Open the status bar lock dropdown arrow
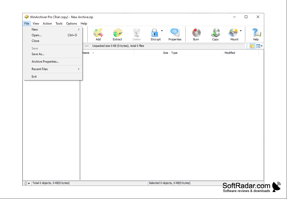287x199 pixels. tap(29, 183)
